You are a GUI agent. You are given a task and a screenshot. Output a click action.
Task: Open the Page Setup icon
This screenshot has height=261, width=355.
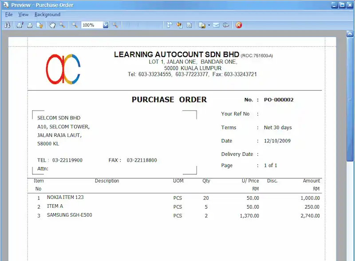39,25
